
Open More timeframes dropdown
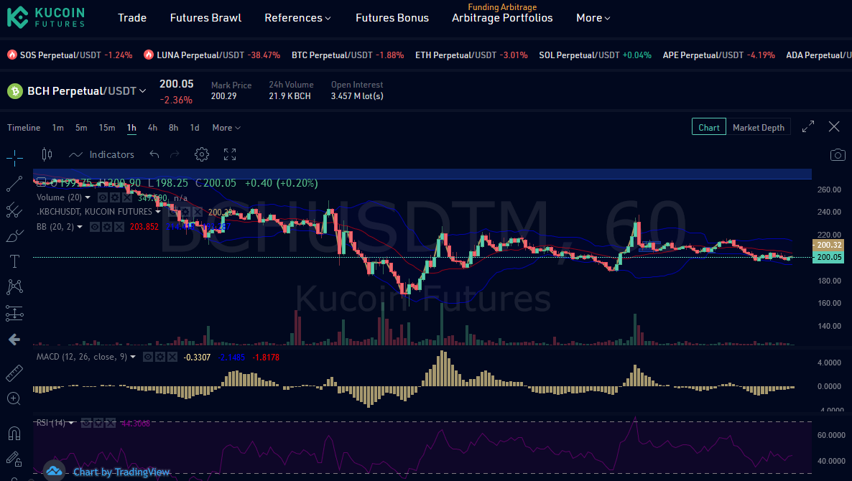[226, 128]
